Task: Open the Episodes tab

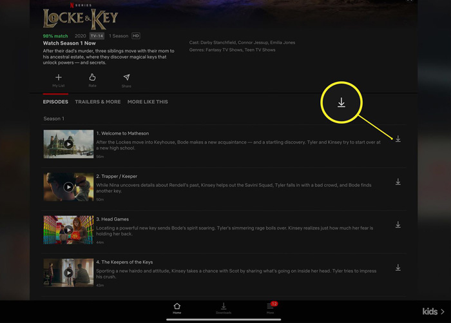Action: point(55,102)
